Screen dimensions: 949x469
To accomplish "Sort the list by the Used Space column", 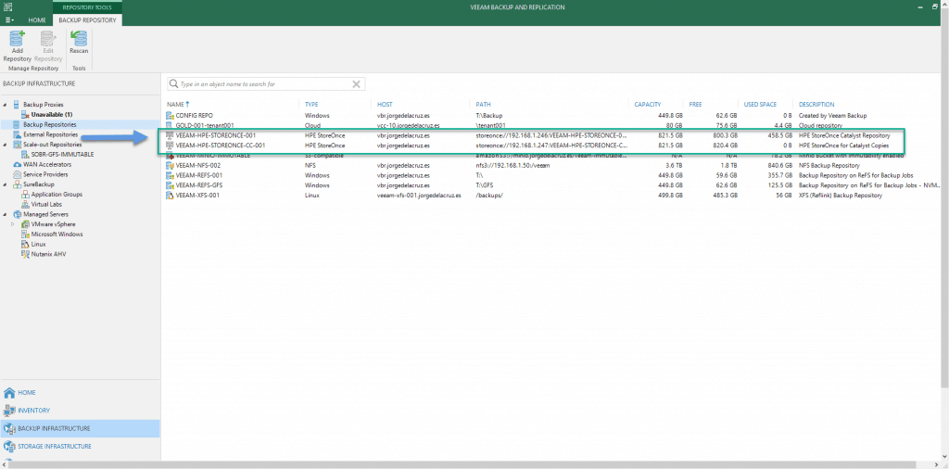I will [x=760, y=105].
